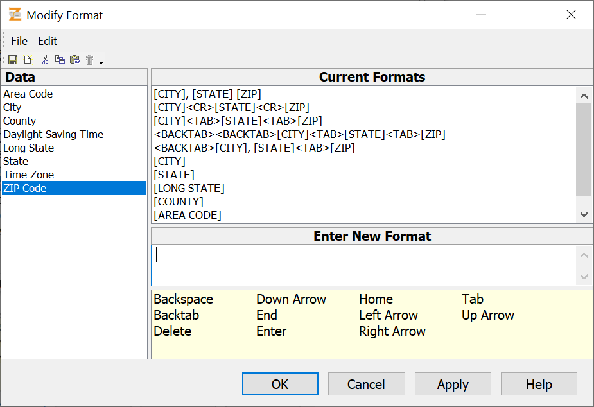
Task: Click the OK button
Action: pyautogui.click(x=280, y=383)
